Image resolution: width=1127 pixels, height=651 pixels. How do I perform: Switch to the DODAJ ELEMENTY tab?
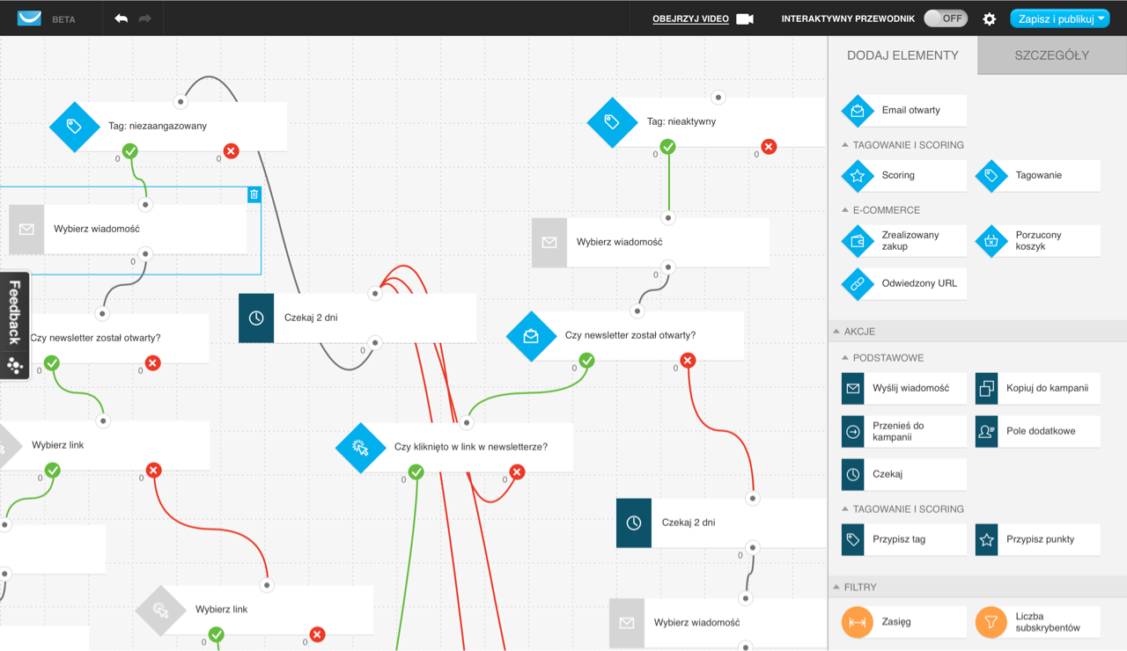click(902, 55)
